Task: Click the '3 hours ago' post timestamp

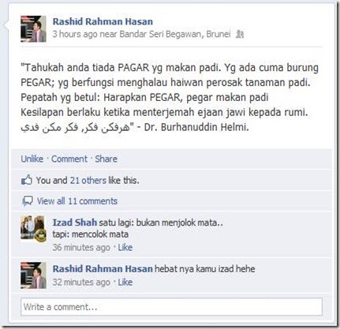Action: 75,34
